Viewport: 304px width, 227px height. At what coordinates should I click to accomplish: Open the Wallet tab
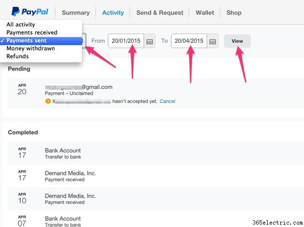pos(205,13)
